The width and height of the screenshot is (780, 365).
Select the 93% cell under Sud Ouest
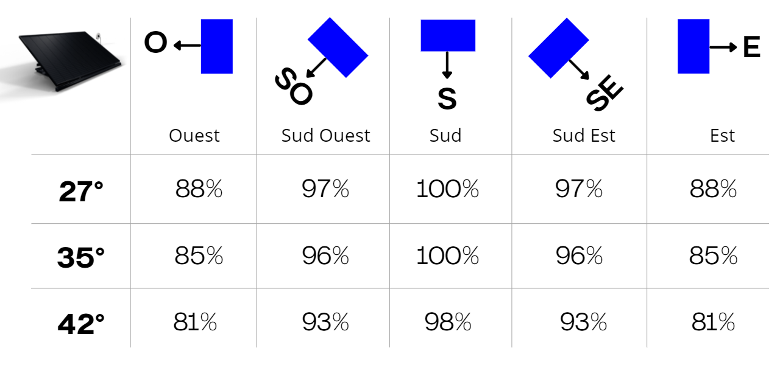click(x=325, y=322)
